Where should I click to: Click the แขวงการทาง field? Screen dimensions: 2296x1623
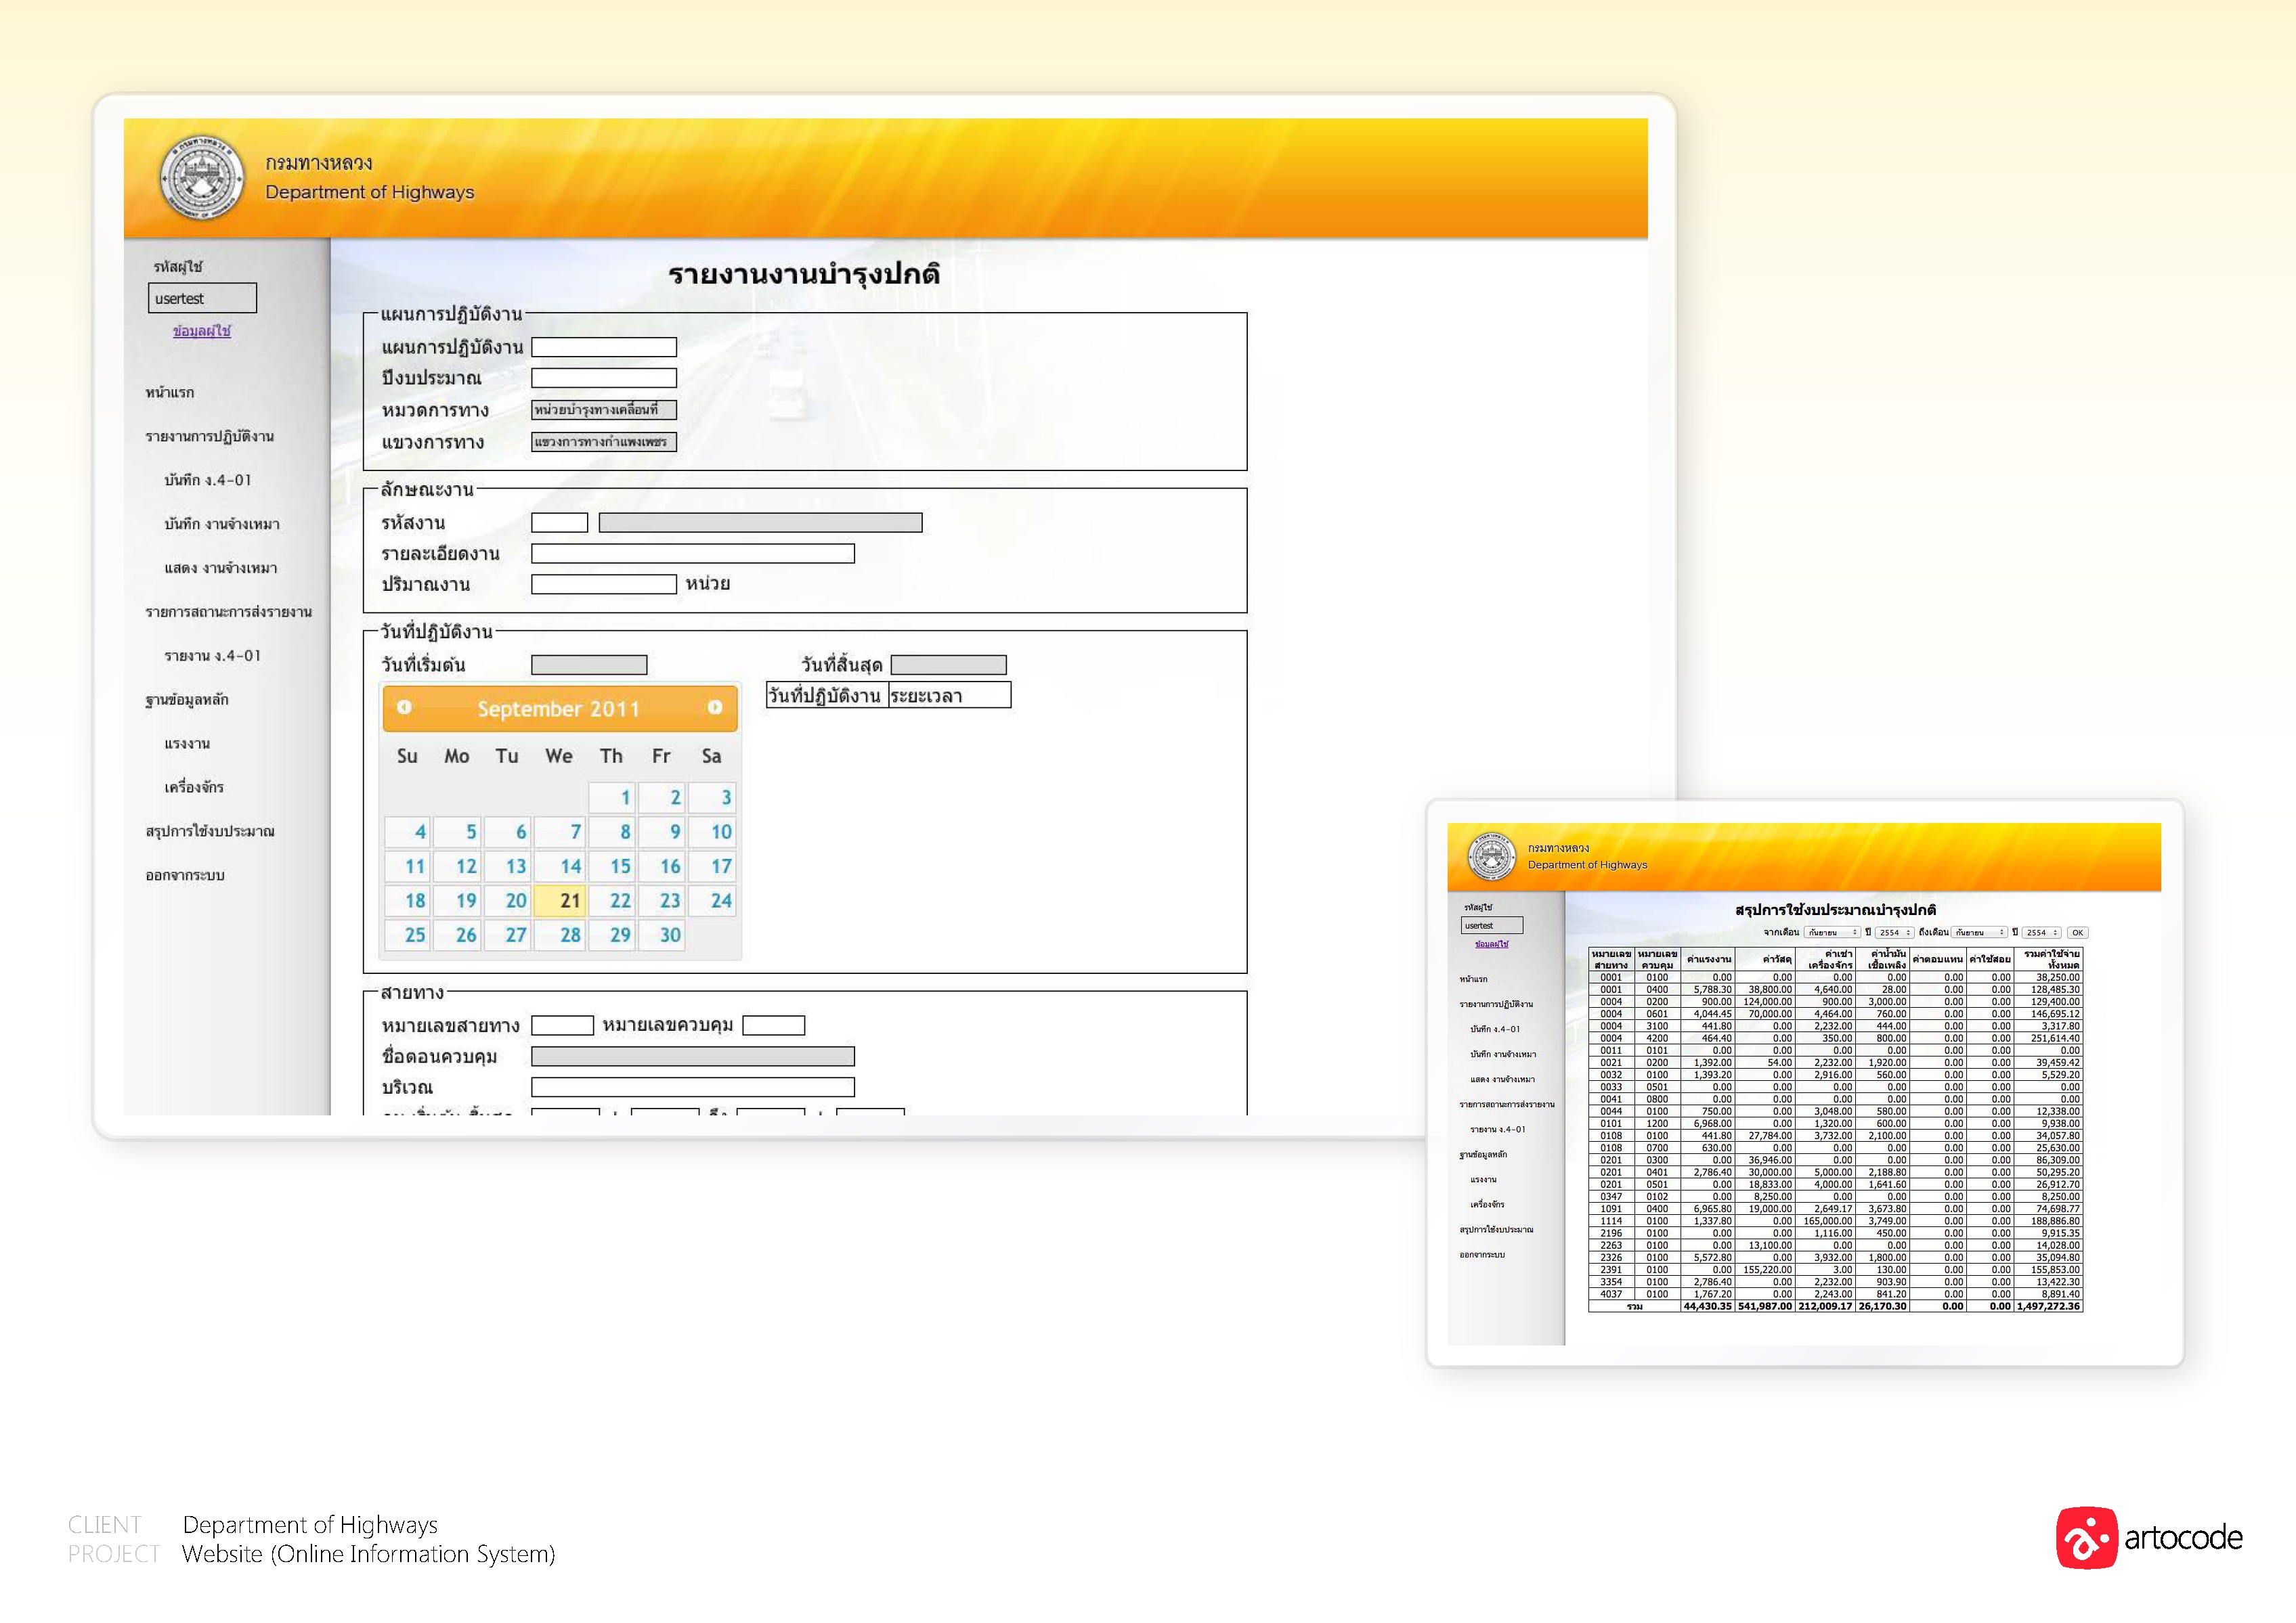[604, 442]
